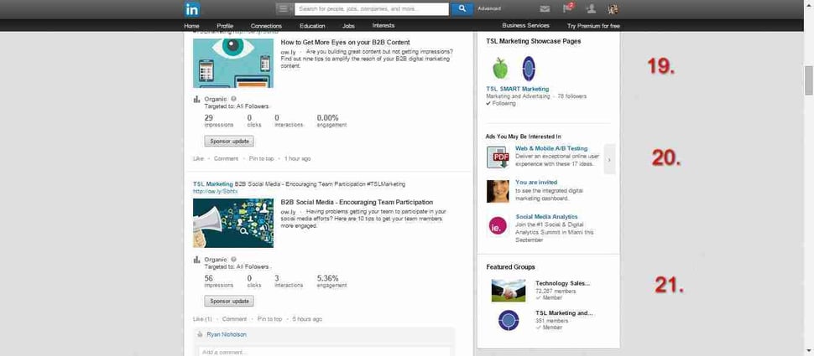
Task: Open 'B2B Social Media - Encouraging Team Participation' title
Action: coord(357,202)
